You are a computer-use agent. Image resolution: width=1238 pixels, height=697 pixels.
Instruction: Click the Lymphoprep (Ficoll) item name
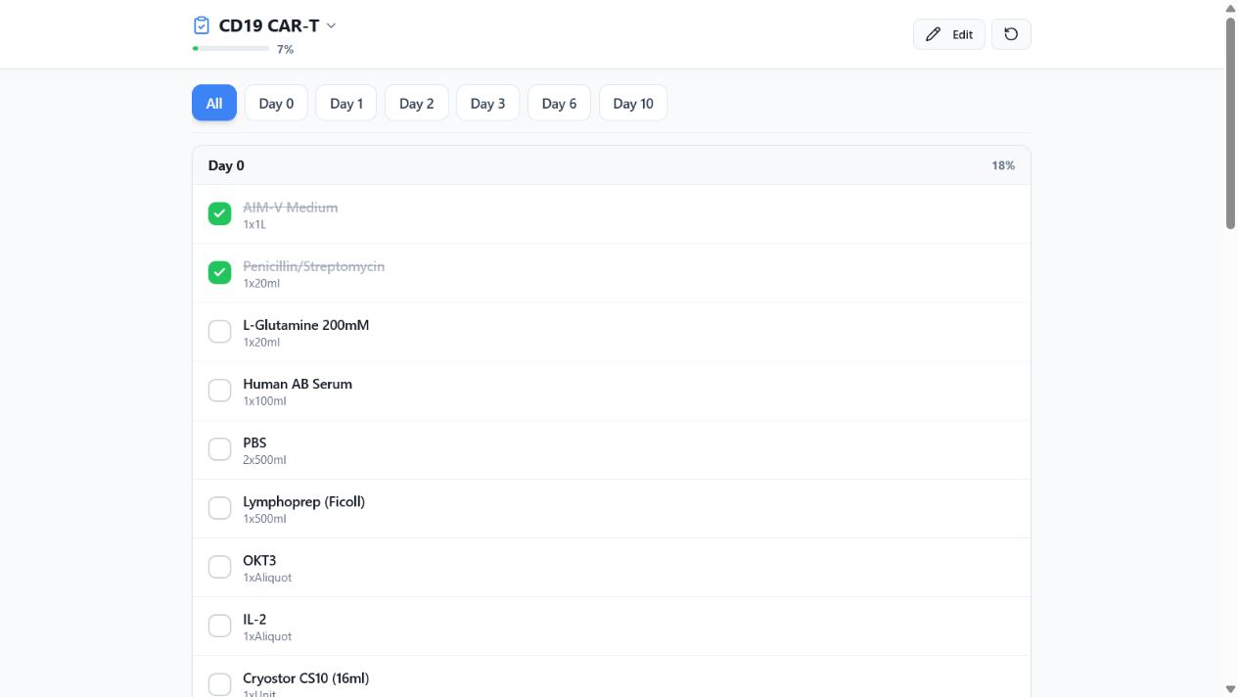[304, 501]
